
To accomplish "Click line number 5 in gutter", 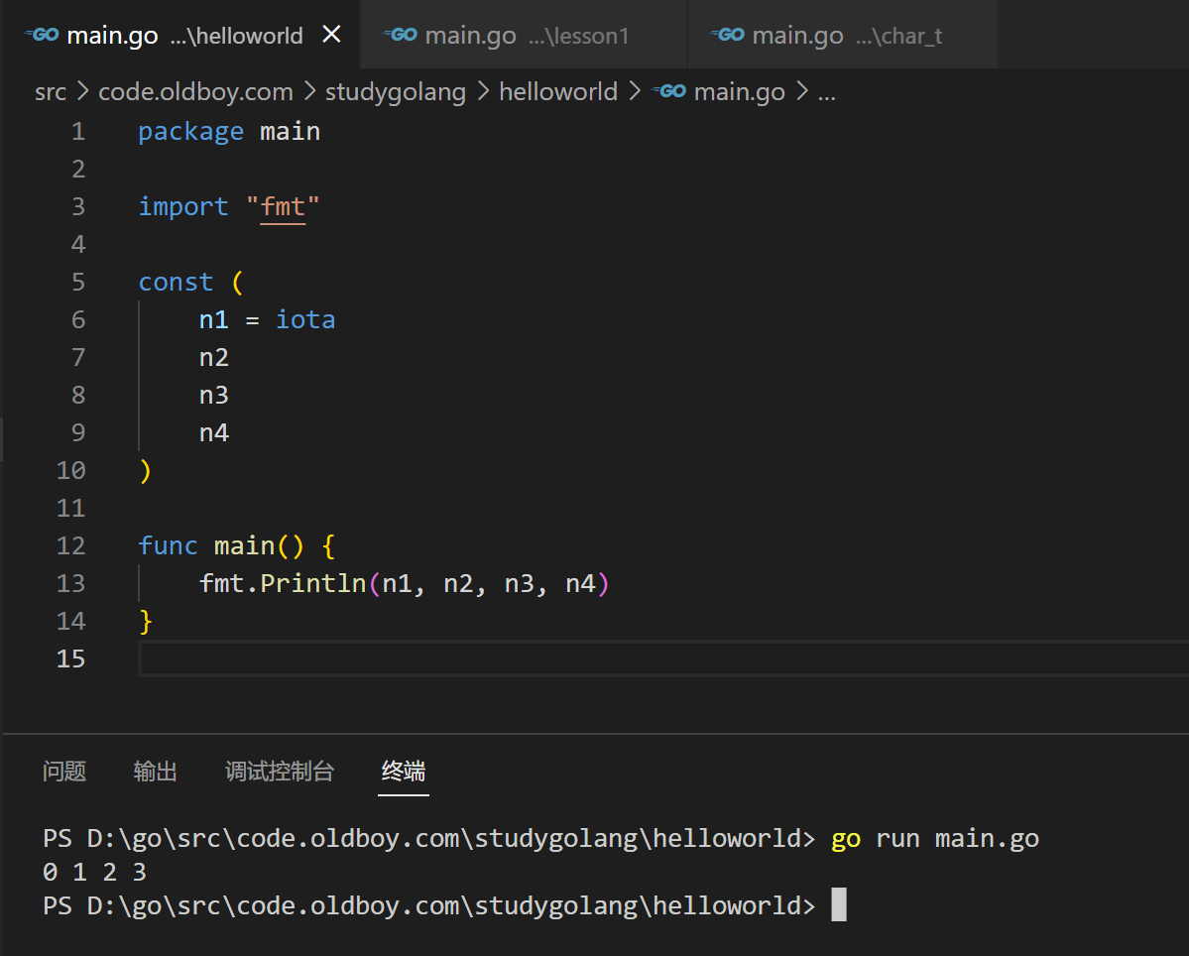I will pos(78,282).
